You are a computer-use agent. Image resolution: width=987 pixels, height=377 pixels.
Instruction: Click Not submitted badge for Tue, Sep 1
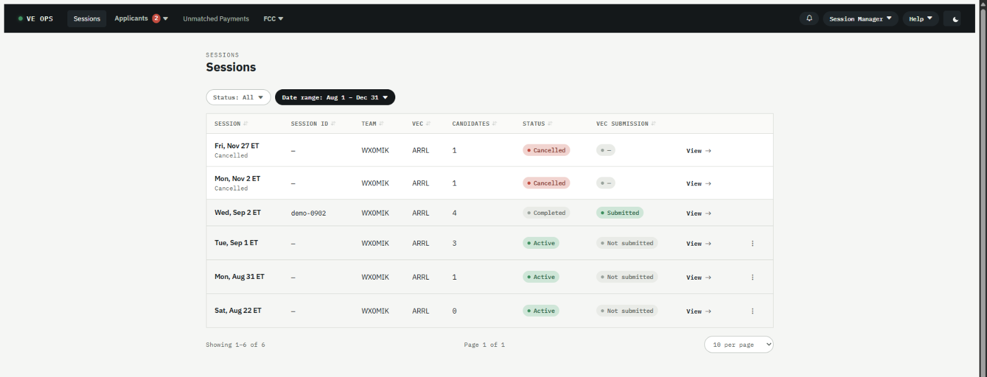(x=627, y=243)
